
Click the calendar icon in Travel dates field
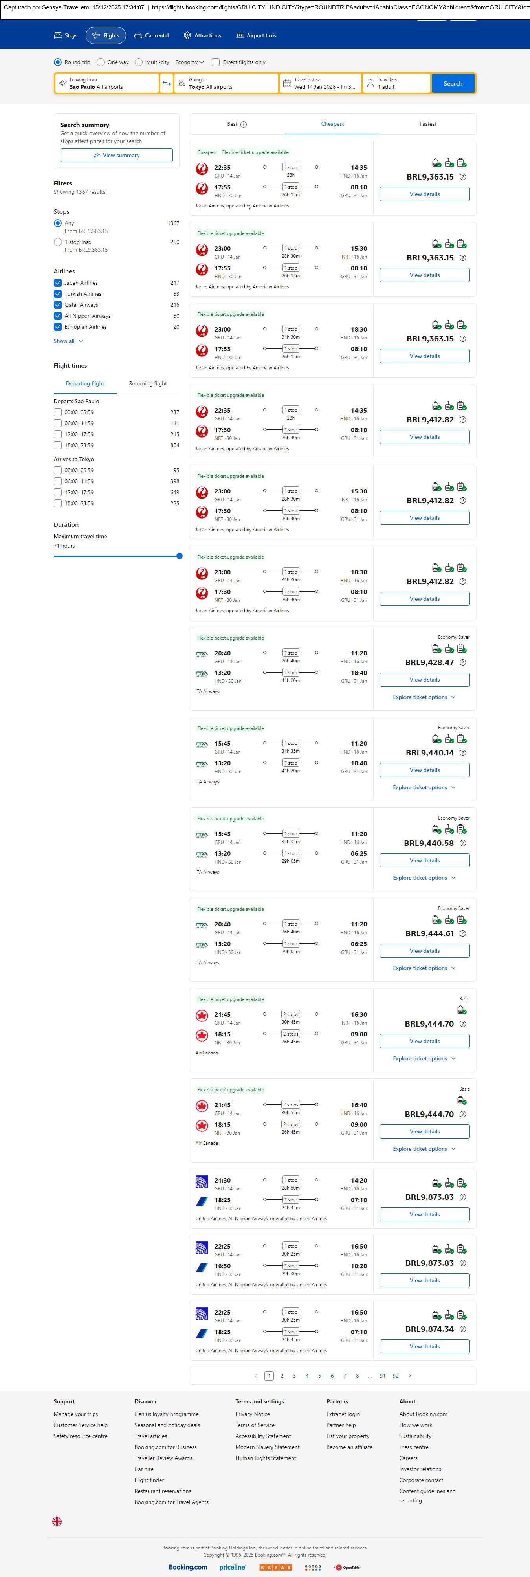[x=286, y=83]
